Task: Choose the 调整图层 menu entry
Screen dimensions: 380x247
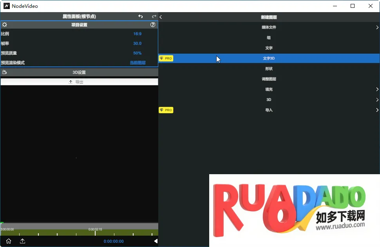Action: point(269,79)
